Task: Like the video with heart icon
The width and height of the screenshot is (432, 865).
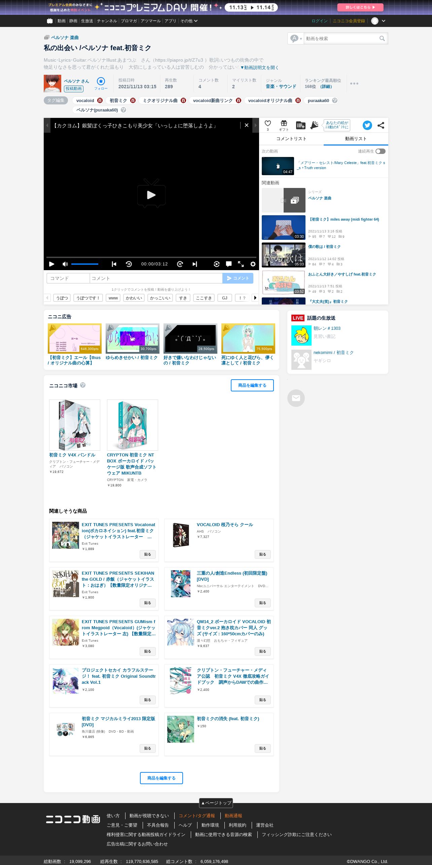Action: (268, 124)
